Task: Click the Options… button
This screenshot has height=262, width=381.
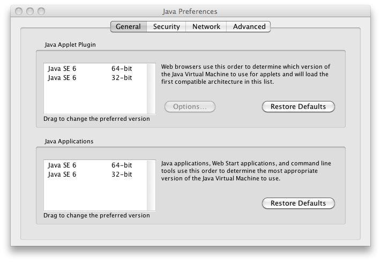Action: click(x=189, y=107)
